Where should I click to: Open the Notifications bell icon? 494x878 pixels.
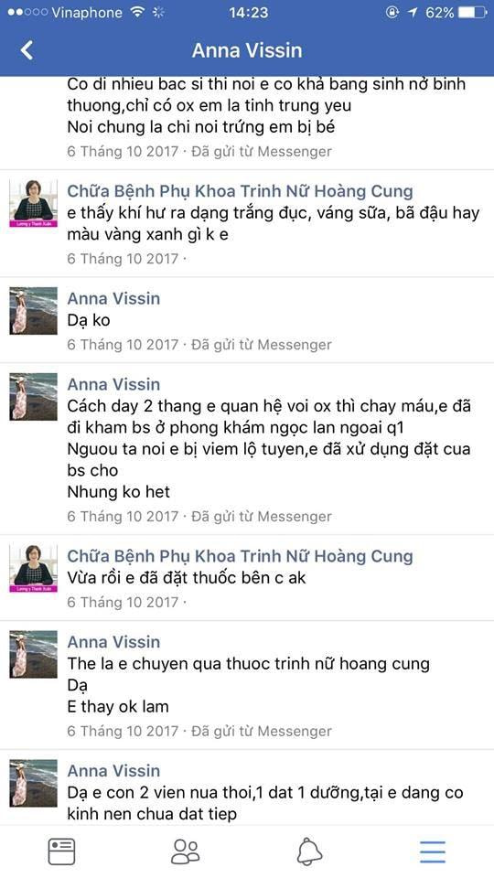click(x=309, y=851)
